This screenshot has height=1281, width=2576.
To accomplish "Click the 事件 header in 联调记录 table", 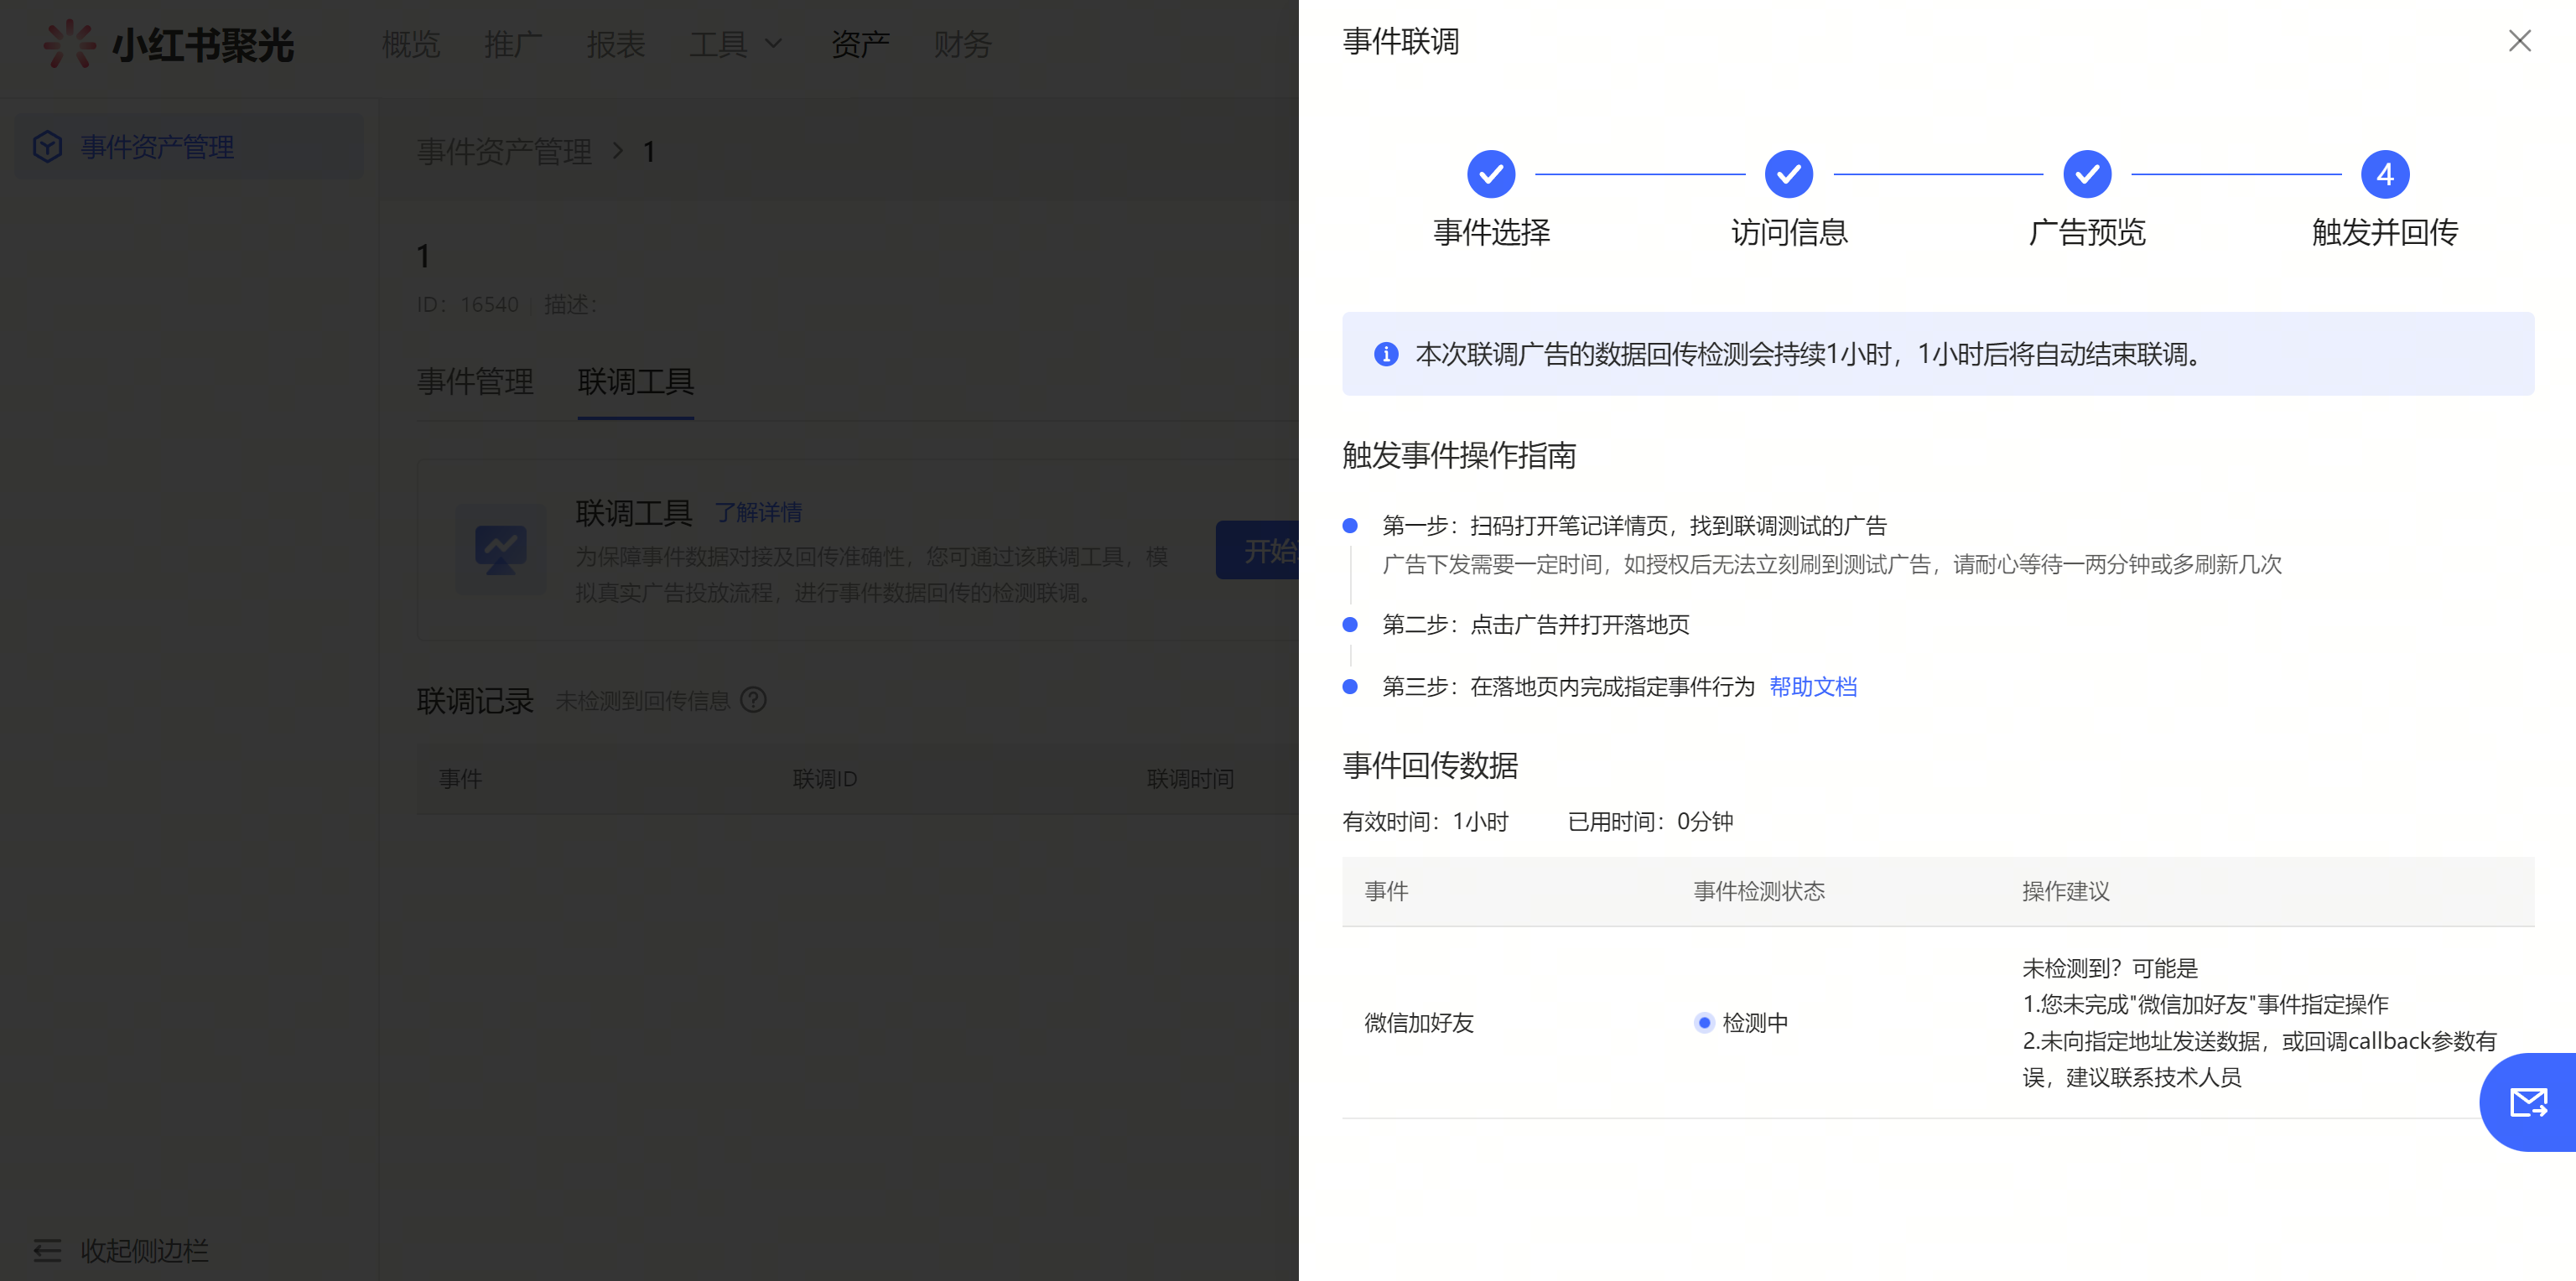I will click(461, 779).
